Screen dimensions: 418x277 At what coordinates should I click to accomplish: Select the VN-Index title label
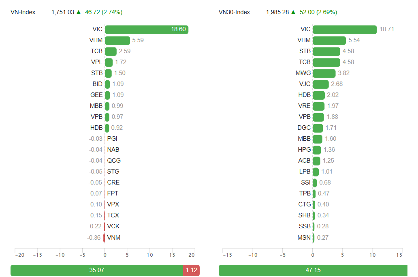[23, 12]
